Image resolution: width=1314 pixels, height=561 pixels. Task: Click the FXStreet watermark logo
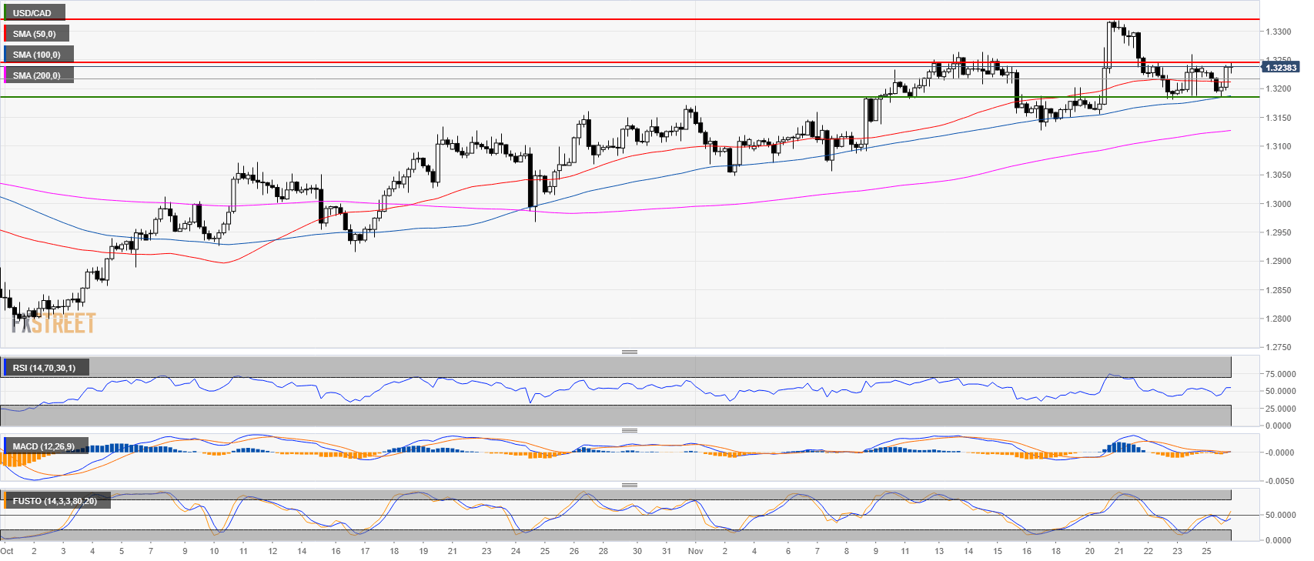(54, 323)
